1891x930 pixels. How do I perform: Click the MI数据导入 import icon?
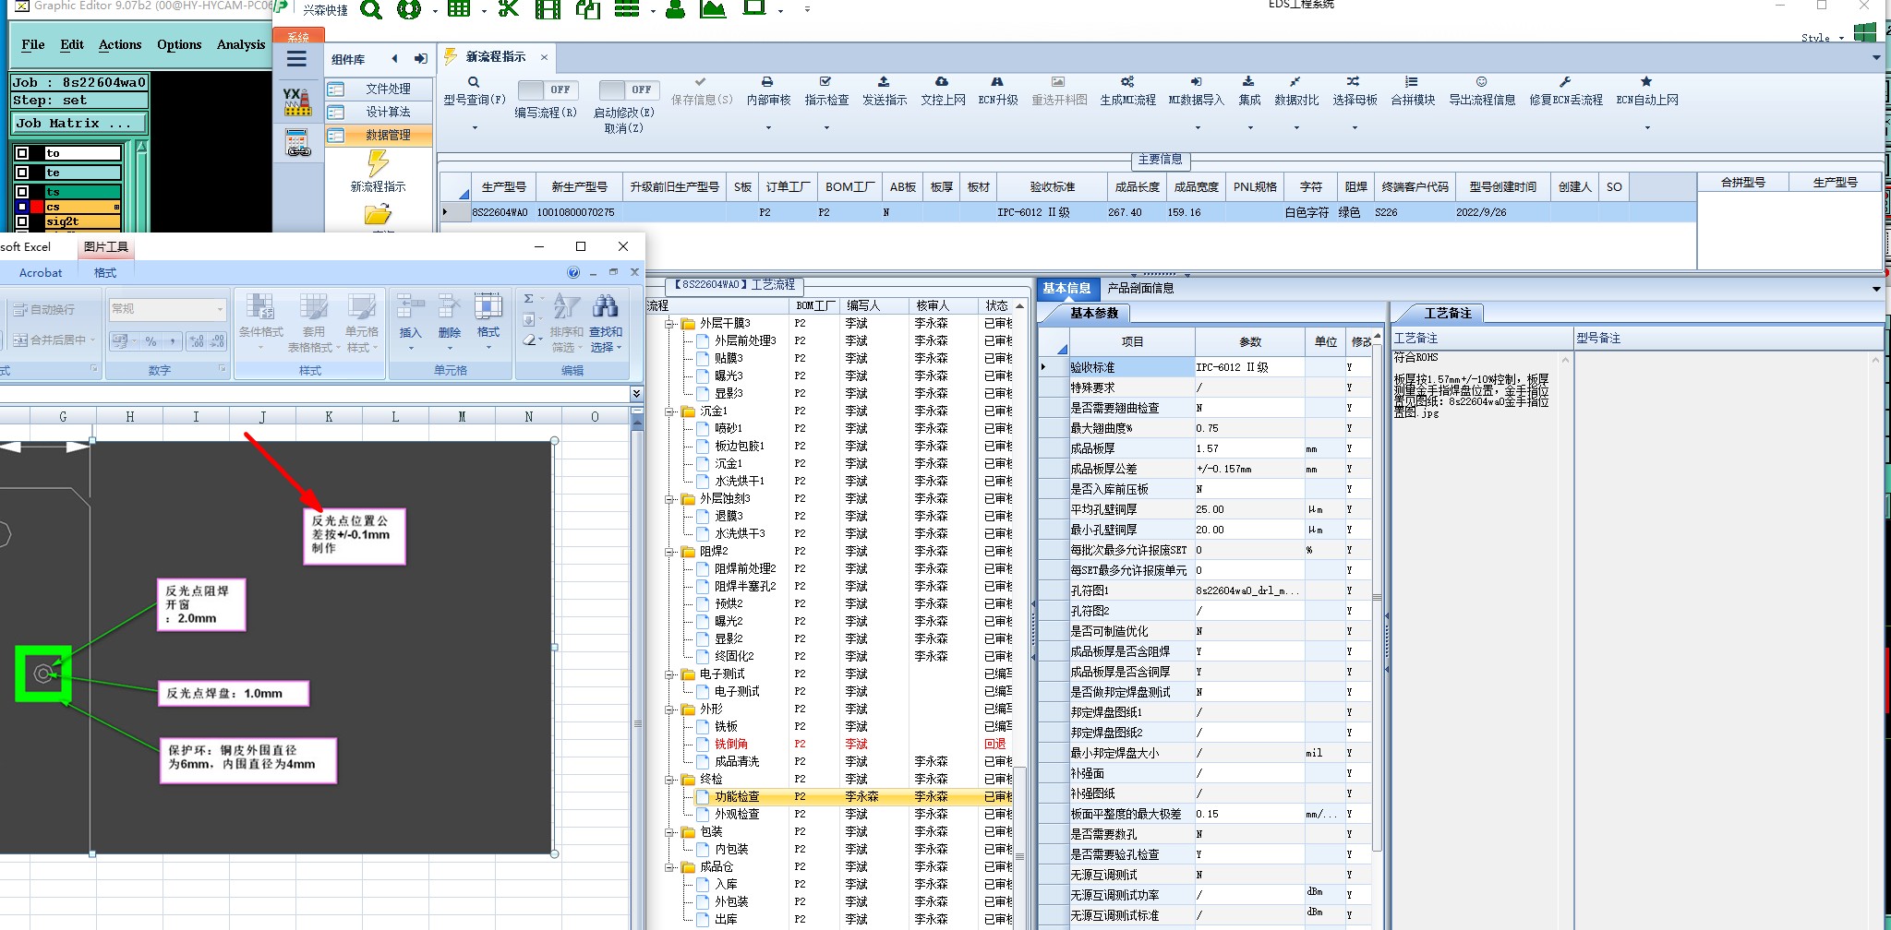pos(1196,82)
